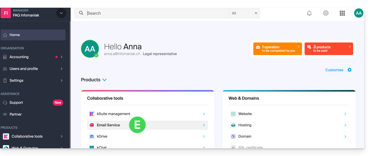Click the 1 operation to complete button
This screenshot has width=372, height=156.
(x=277, y=49)
